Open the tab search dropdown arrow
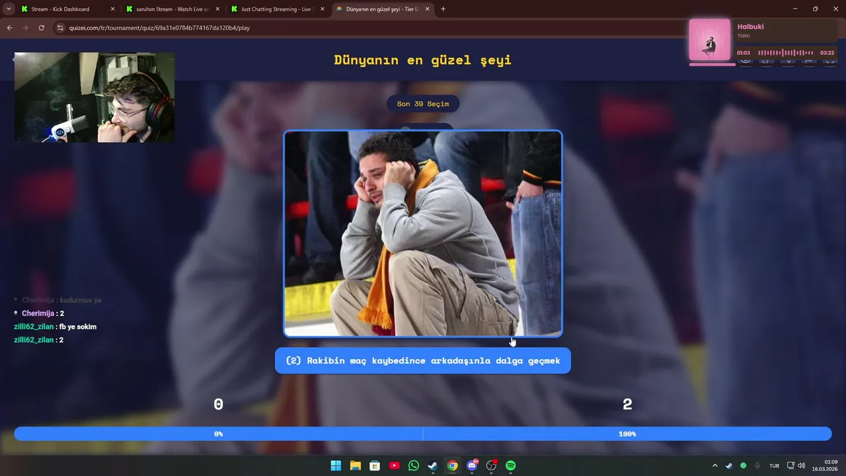The width and height of the screenshot is (846, 476). (x=9, y=9)
